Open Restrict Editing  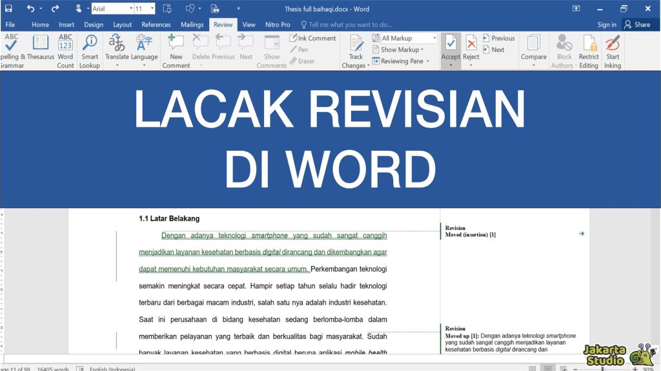click(x=589, y=51)
